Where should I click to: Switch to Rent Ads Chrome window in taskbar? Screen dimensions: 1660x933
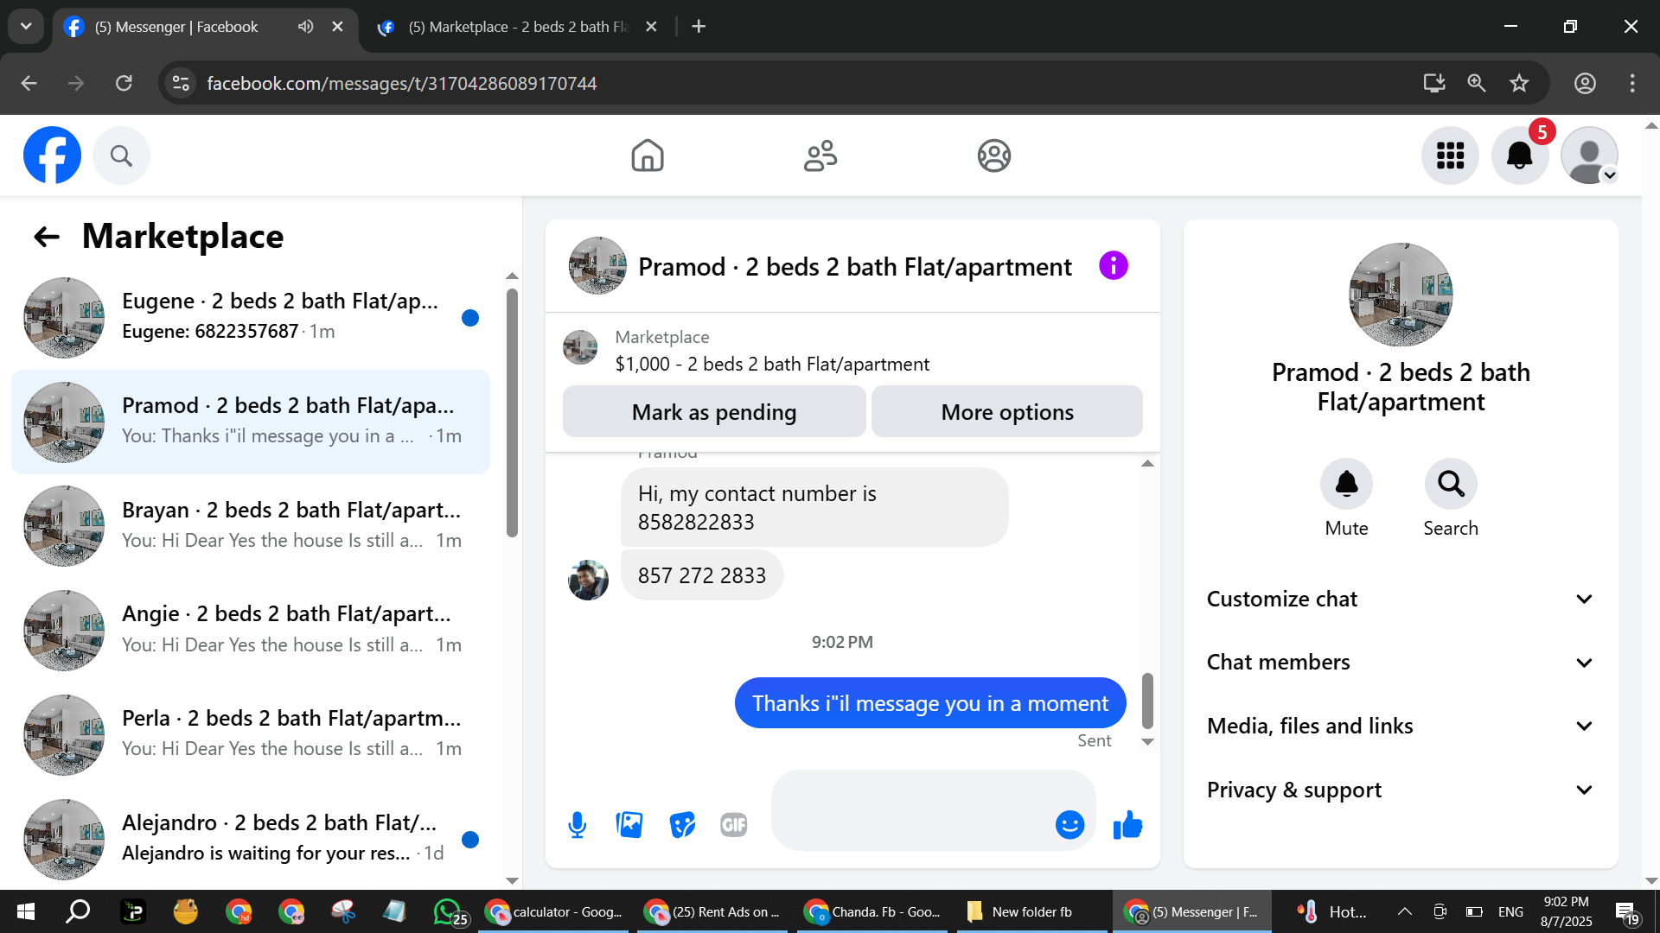click(714, 911)
